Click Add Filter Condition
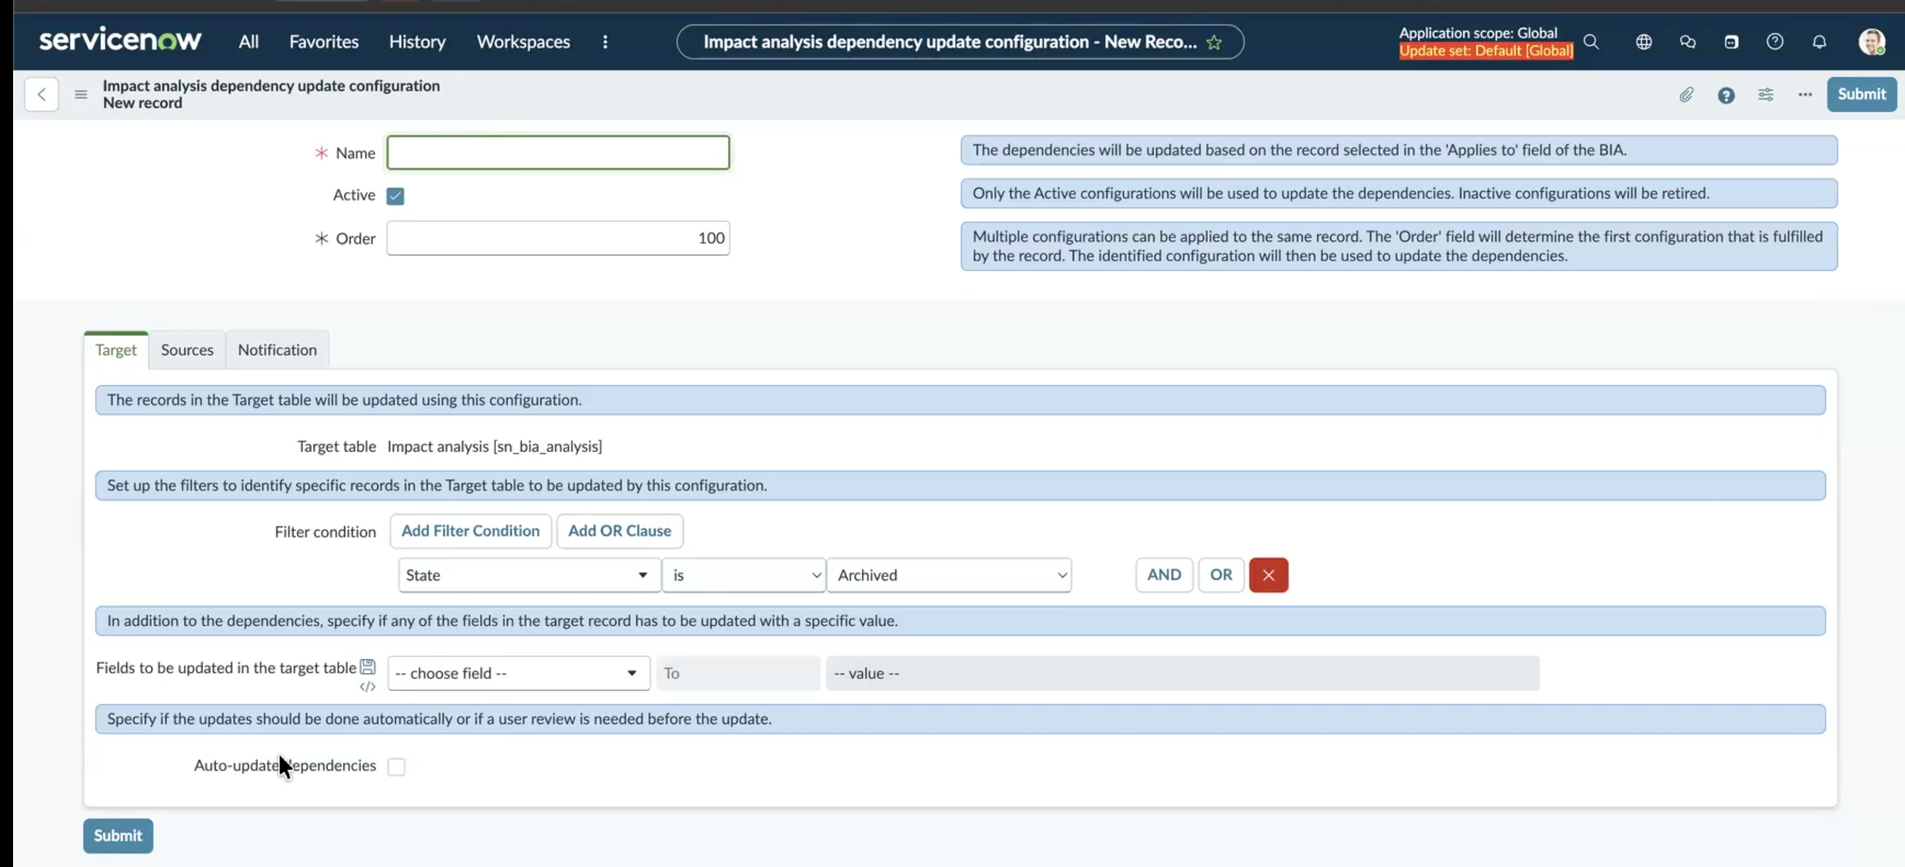This screenshot has height=867, width=1905. point(471,532)
